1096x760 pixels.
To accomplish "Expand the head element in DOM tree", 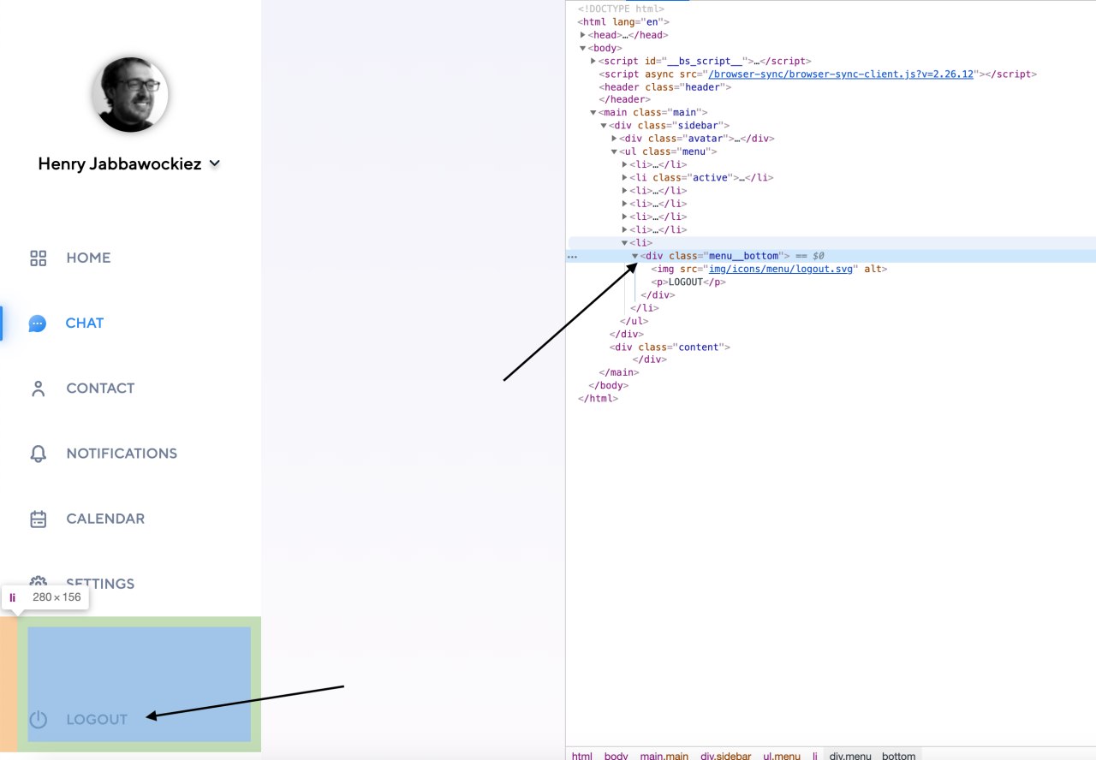I will point(583,35).
